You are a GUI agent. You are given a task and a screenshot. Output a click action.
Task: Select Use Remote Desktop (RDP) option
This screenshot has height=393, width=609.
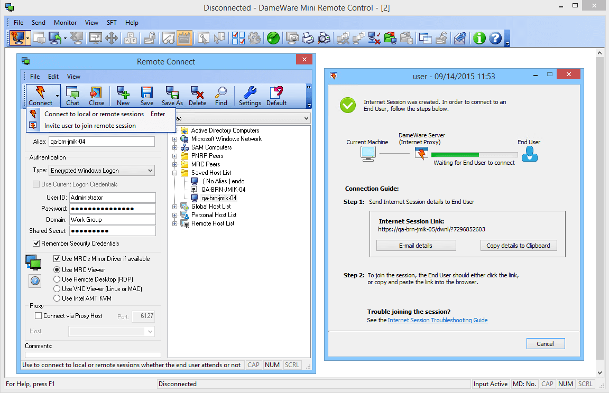point(57,279)
